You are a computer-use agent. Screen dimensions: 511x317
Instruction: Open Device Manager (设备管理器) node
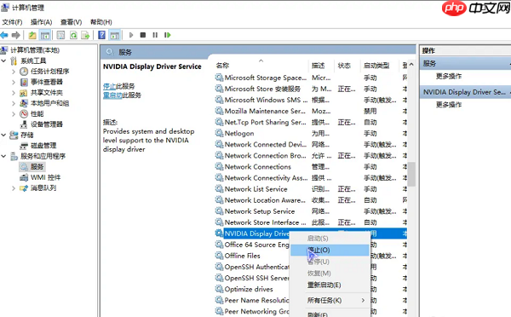tap(47, 124)
